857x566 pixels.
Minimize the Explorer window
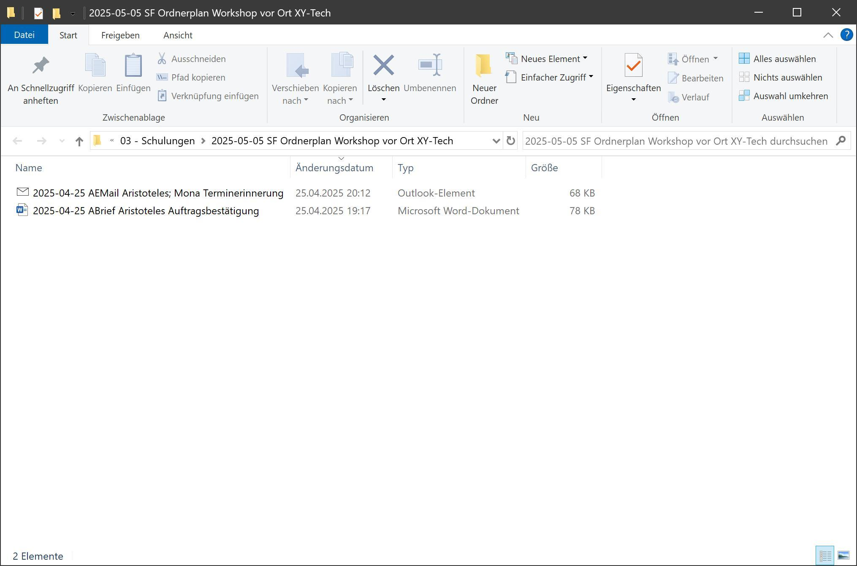coord(758,12)
